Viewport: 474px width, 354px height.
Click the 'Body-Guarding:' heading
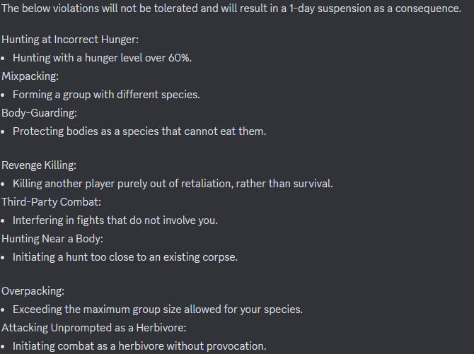(40, 113)
